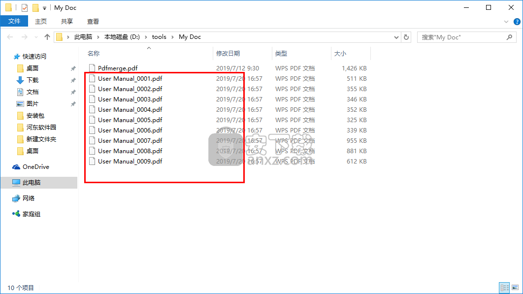Select User Manual_0007.pdf
Viewport: 523px width, 294px height.
tap(130, 141)
